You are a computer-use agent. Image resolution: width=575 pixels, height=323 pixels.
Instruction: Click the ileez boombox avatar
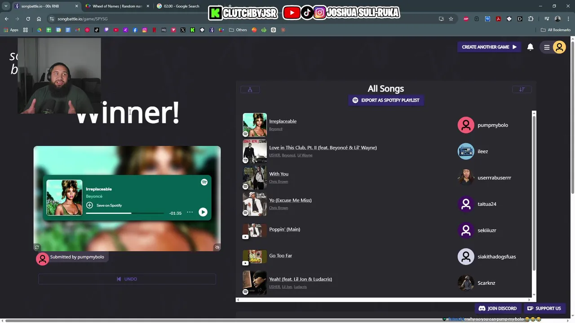[466, 152]
